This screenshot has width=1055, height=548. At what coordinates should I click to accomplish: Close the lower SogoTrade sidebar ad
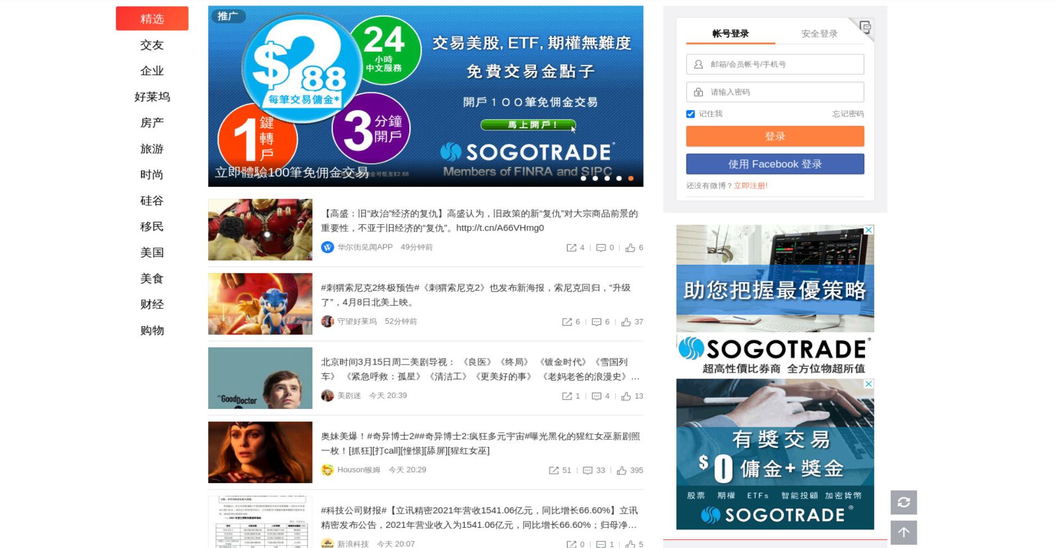[869, 383]
